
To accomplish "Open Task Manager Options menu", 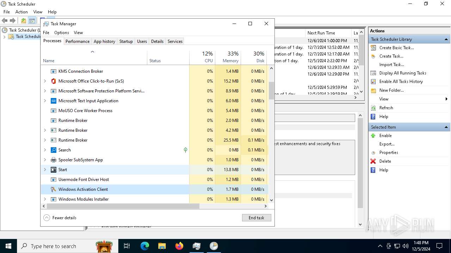I will (x=62, y=33).
